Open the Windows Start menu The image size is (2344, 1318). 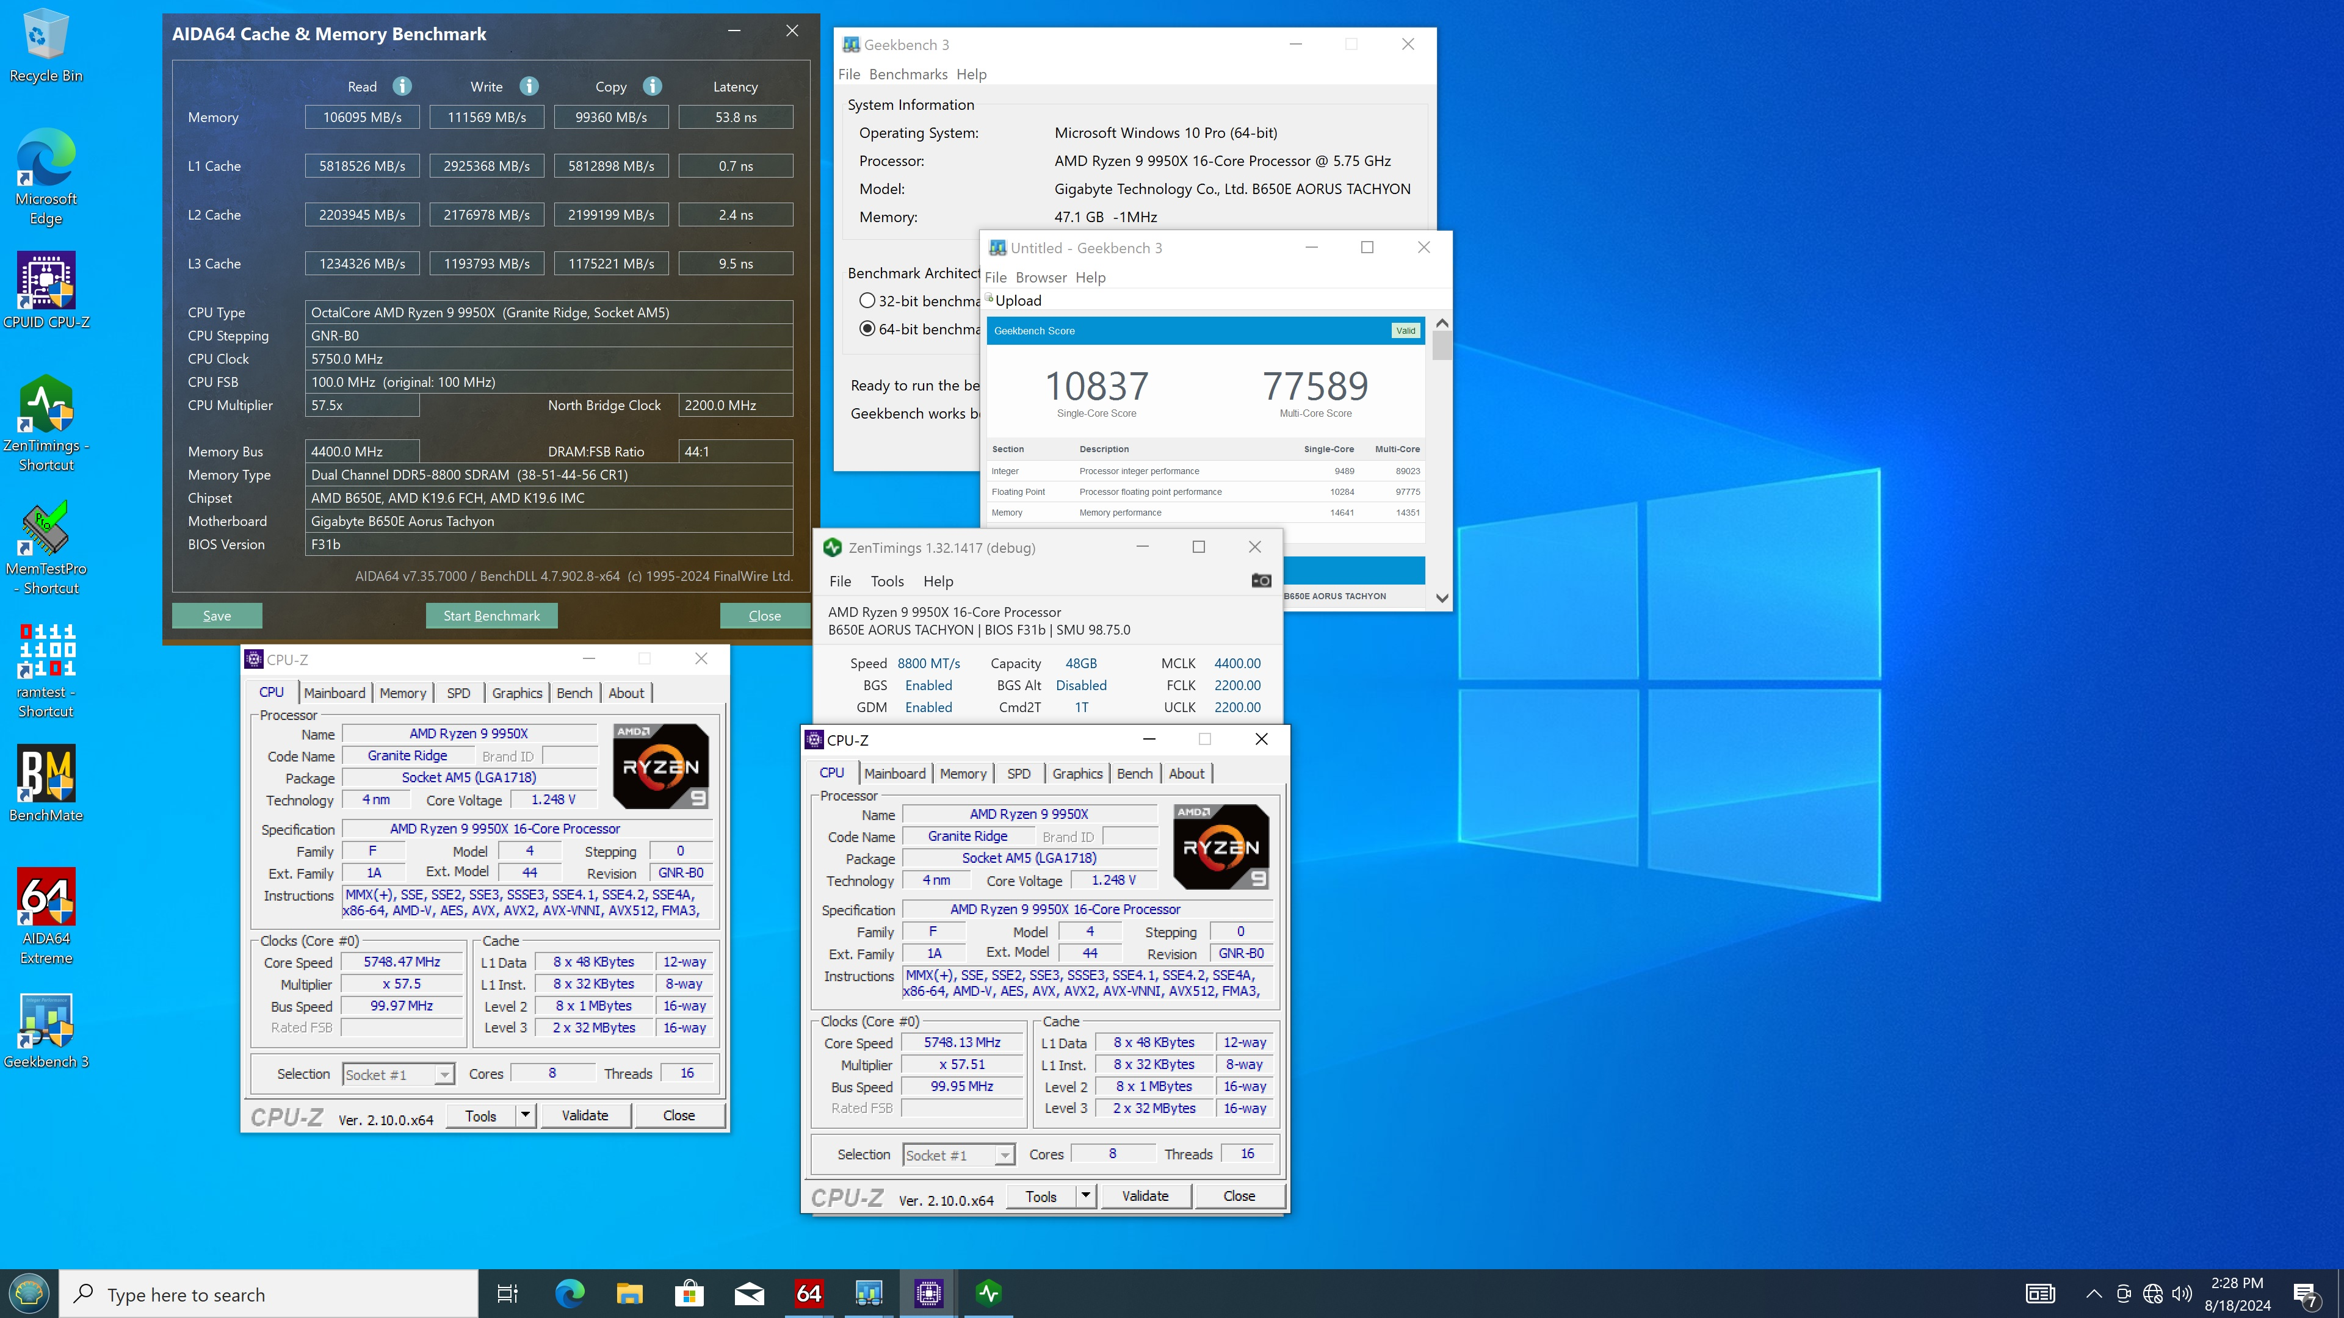[29, 1294]
